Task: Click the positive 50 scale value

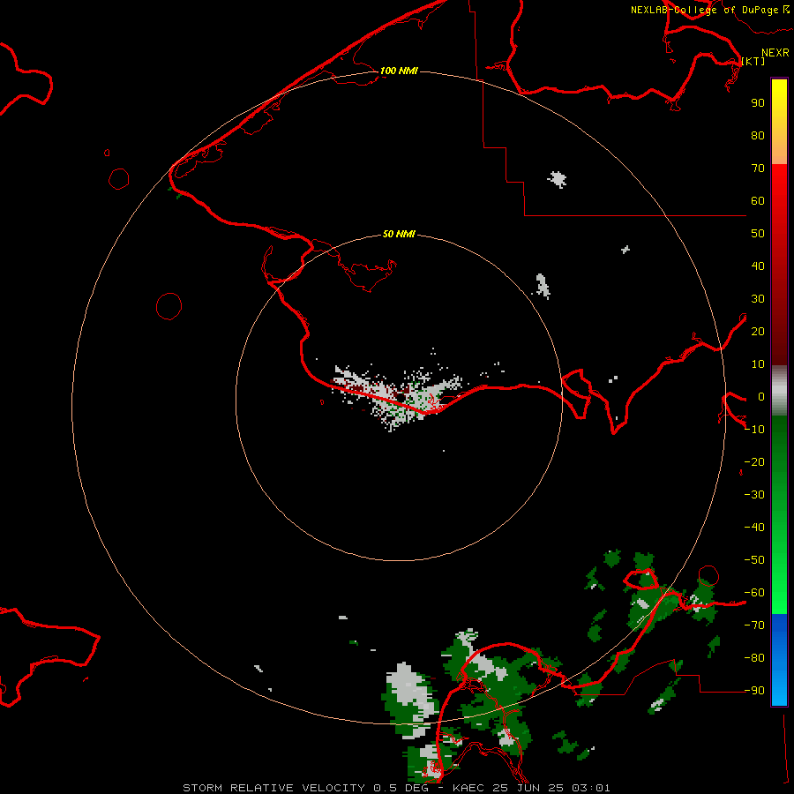Action: 758,234
